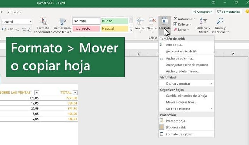The image size is (249, 145).
Task: Click the percent style icon
Action: [12, 29]
